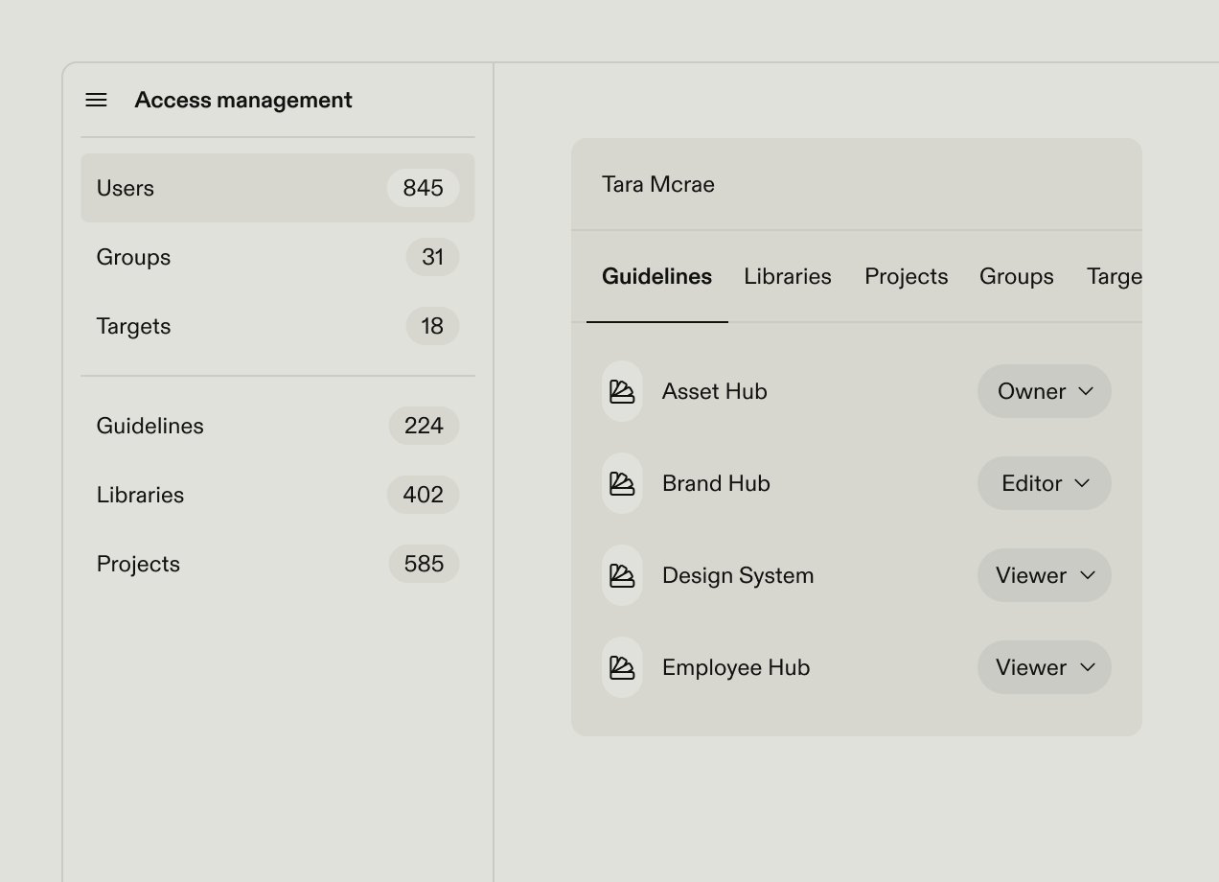Select Users in the sidebar

pyautogui.click(x=277, y=188)
